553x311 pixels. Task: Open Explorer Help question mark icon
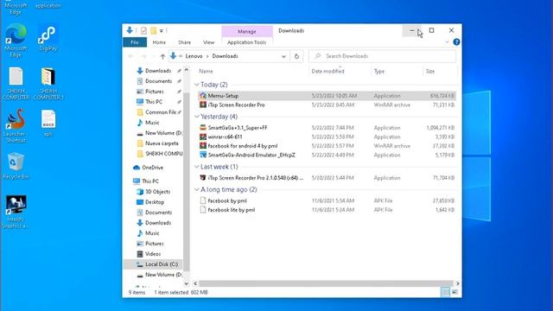(x=456, y=42)
